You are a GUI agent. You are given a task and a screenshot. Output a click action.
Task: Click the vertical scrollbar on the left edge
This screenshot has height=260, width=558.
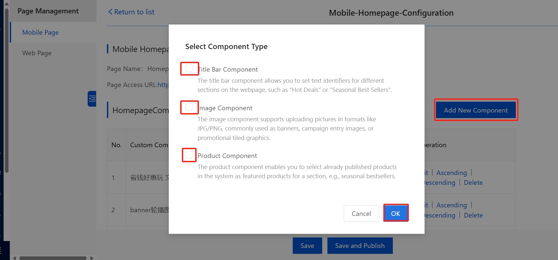(x=7, y=88)
